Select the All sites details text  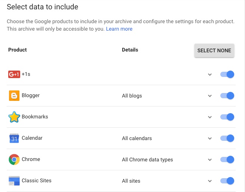131,181
